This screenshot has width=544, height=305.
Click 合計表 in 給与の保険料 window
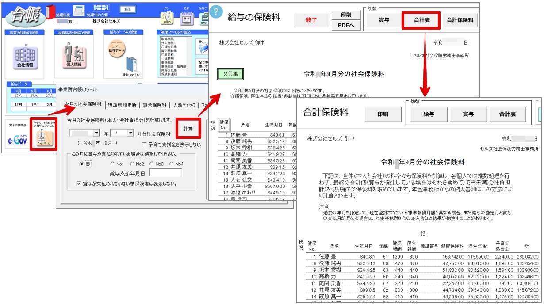422,20
